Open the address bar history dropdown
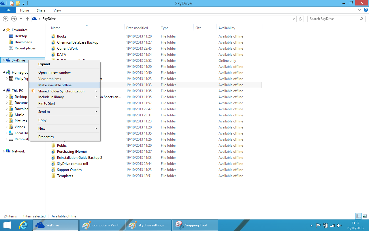The width and height of the screenshot is (369, 231). tap(294, 19)
